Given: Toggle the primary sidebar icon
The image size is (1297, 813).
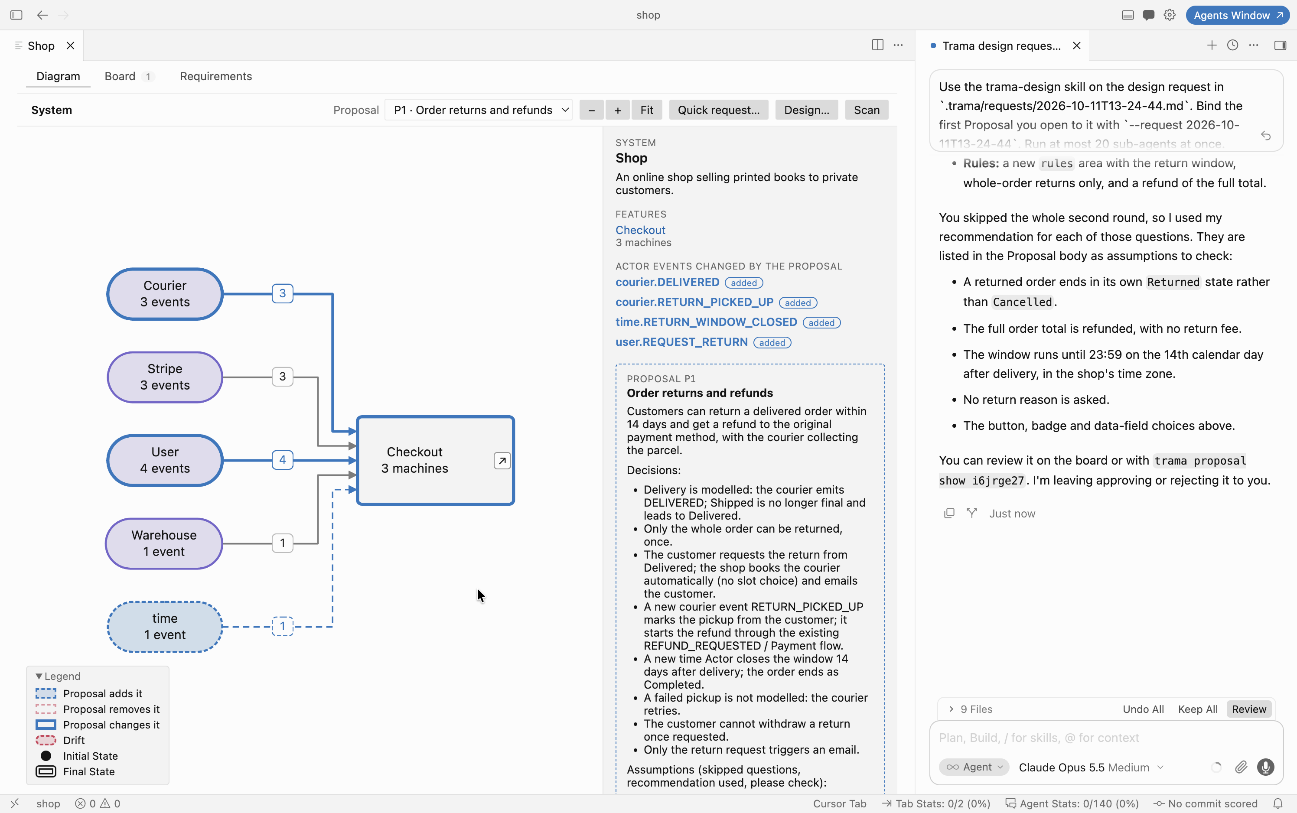Looking at the screenshot, I should (x=16, y=15).
